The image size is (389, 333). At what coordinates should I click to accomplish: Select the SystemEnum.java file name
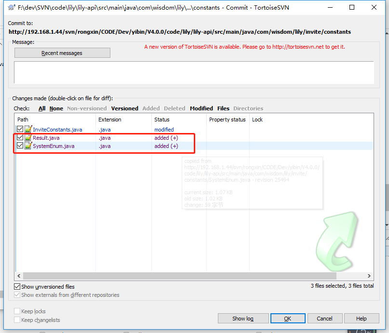coord(54,146)
